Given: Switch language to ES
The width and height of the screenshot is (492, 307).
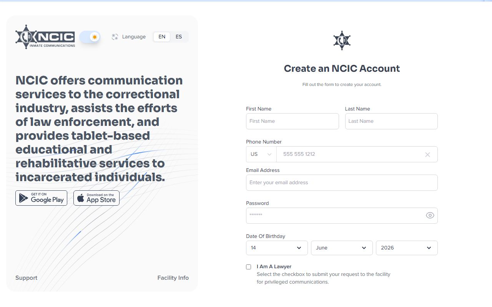Looking at the screenshot, I should tap(179, 37).
